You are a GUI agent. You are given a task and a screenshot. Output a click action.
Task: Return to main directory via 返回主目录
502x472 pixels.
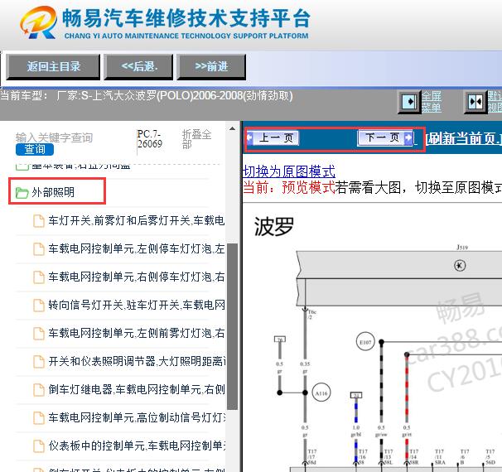coord(53,67)
